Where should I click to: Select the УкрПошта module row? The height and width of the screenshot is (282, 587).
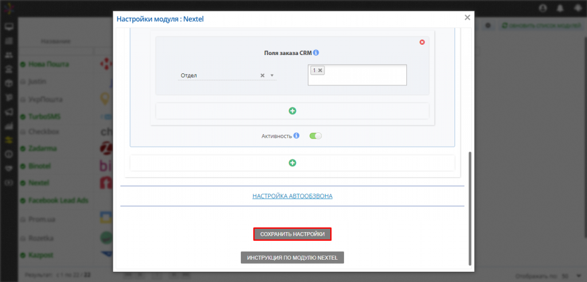45,100
